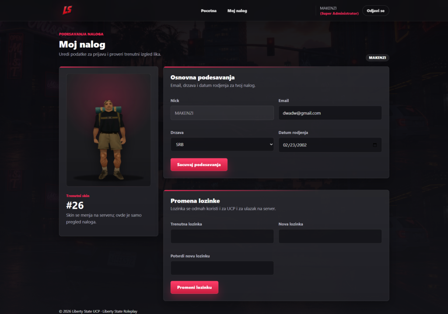Click the LS logo icon
The image size is (448, 314).
[x=67, y=10]
